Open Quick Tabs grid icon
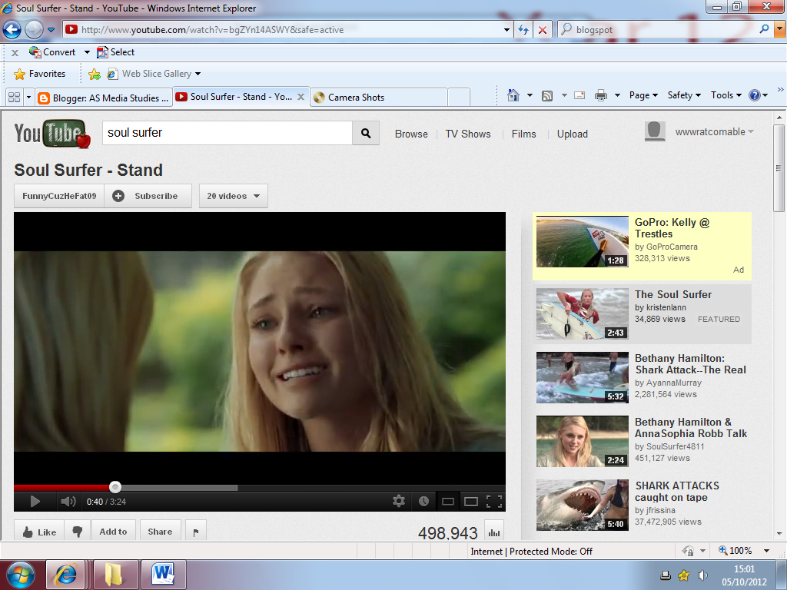 (15, 98)
